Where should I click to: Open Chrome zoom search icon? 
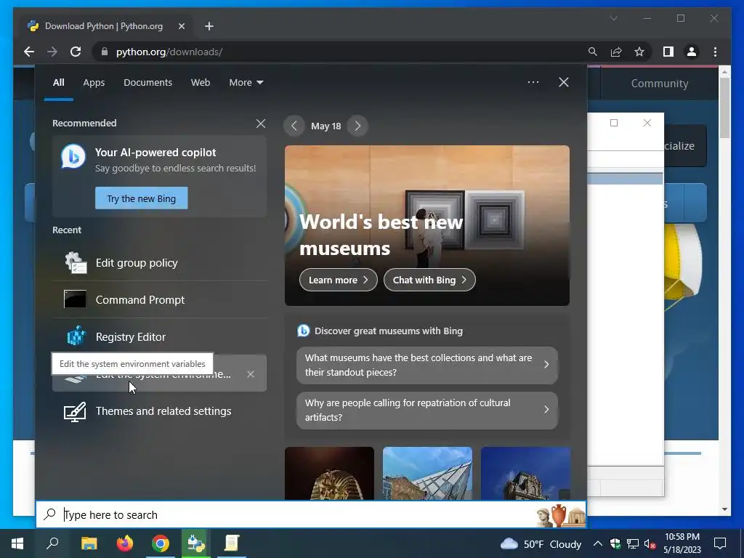click(593, 52)
